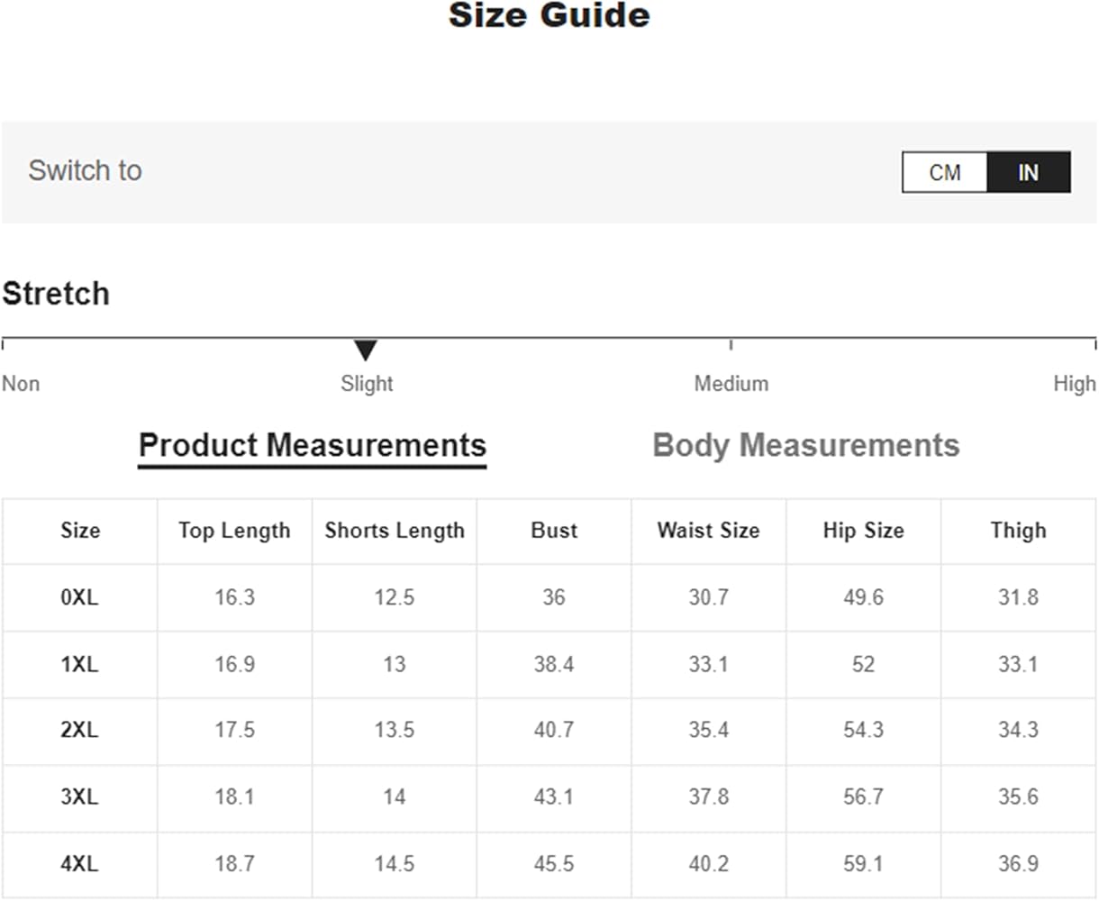Click the Waist Size column header
This screenshot has height=901, width=1099.
(x=708, y=531)
